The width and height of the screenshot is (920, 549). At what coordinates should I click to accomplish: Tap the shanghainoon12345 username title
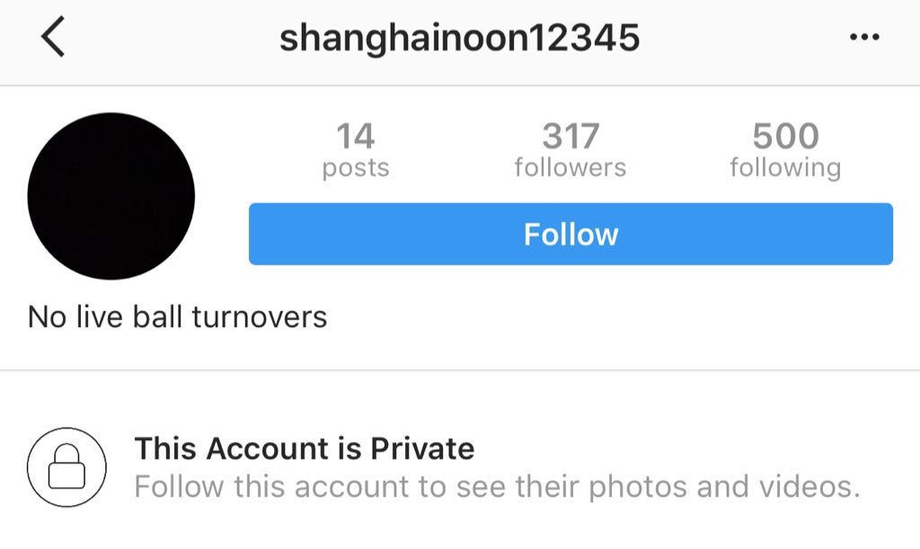point(459,38)
